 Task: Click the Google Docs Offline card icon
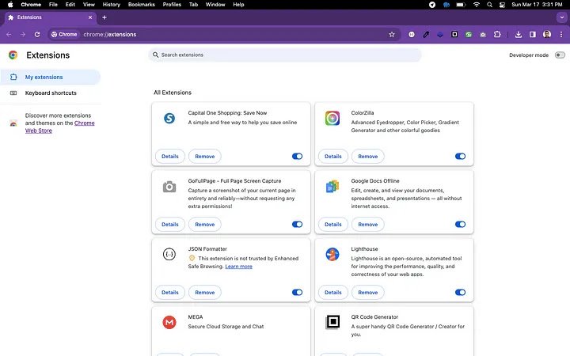pyautogui.click(x=332, y=187)
